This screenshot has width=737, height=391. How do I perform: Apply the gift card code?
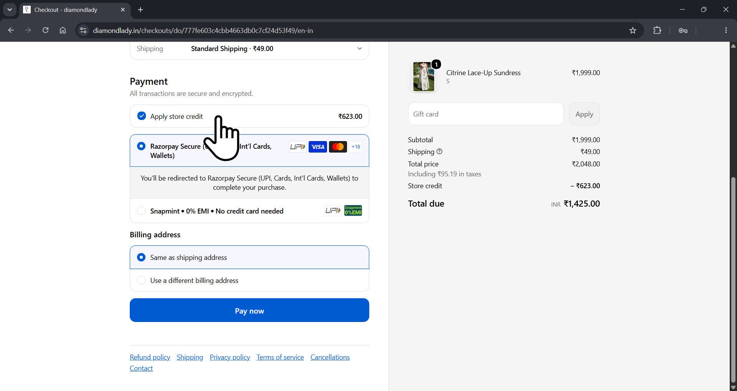(x=584, y=114)
